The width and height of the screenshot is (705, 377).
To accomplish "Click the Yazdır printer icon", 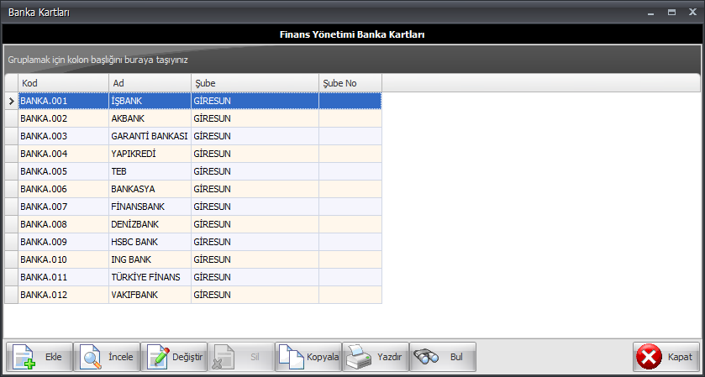I will click(x=357, y=357).
